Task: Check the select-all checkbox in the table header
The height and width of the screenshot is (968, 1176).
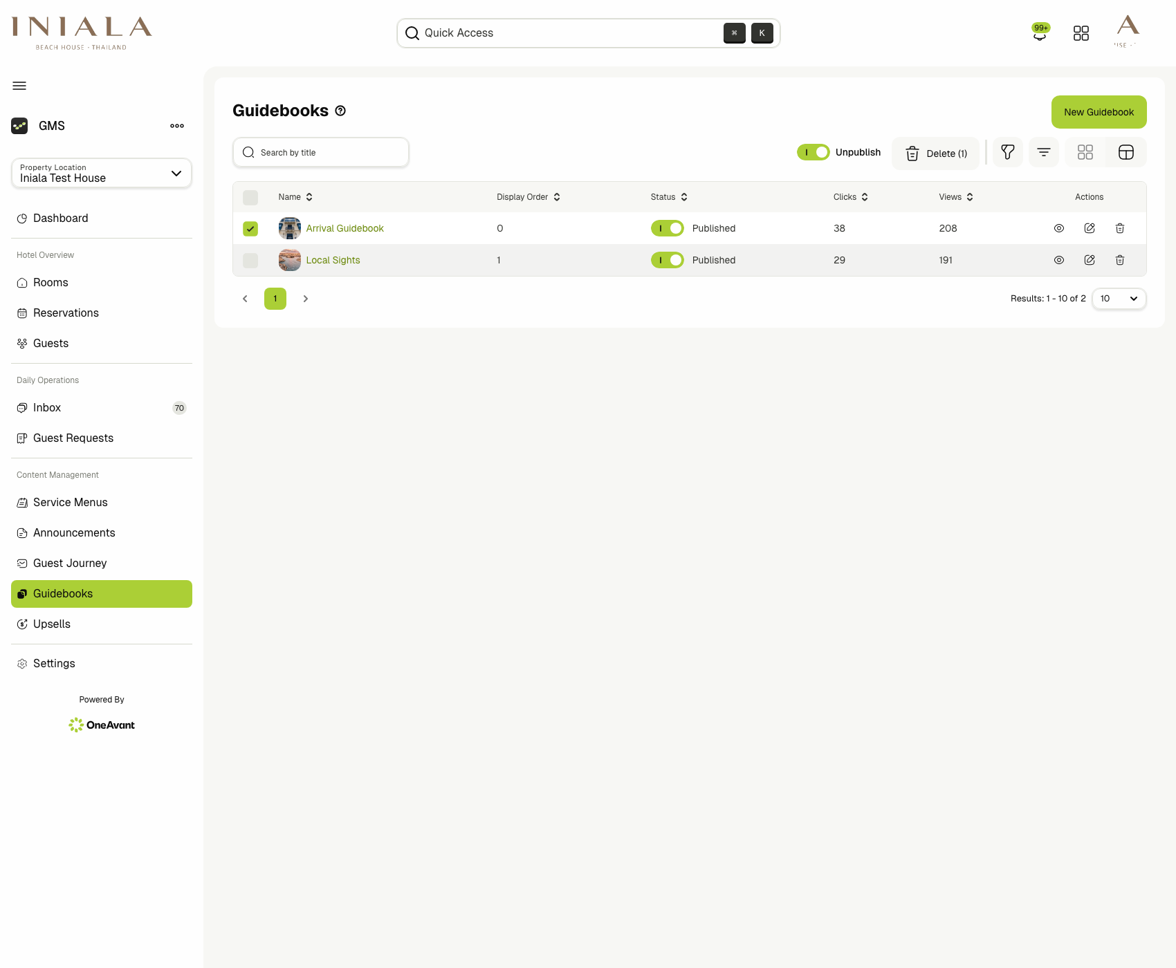Action: [x=250, y=197]
